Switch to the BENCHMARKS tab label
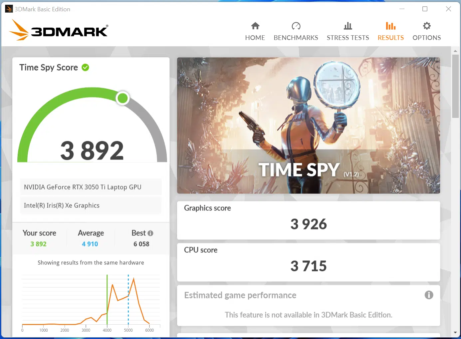 (x=296, y=38)
